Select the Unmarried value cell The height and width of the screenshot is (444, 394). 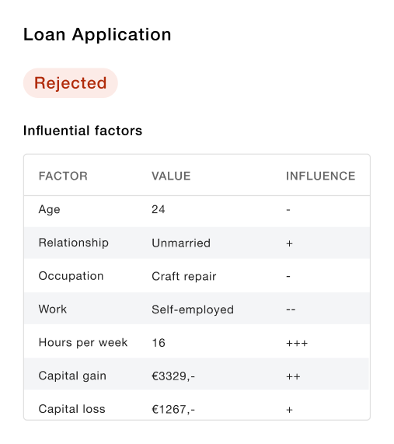click(181, 243)
